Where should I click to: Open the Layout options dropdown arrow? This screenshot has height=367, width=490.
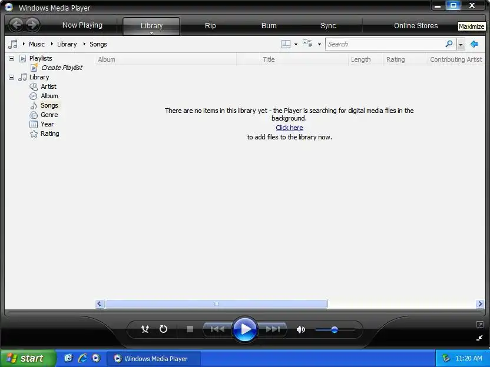coord(296,44)
